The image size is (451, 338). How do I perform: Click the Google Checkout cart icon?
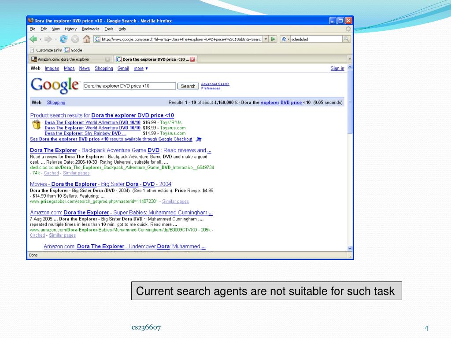[x=198, y=140]
